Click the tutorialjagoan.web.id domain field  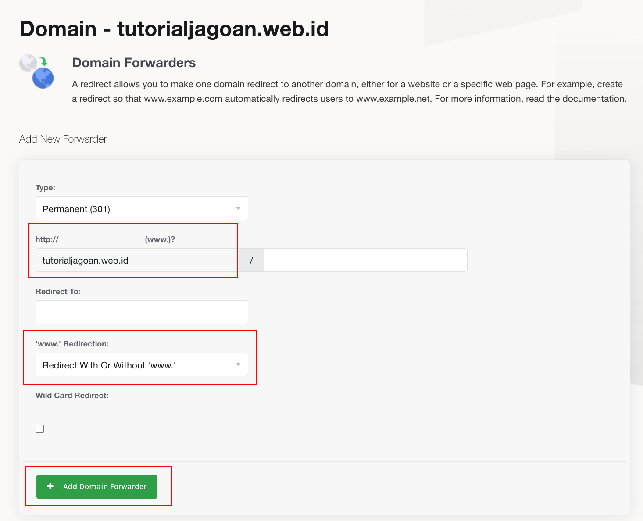pos(137,260)
